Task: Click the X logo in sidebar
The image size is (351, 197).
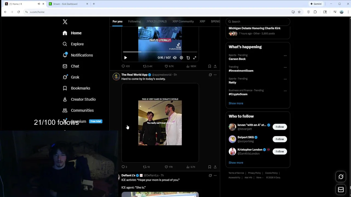Action: coord(65,22)
